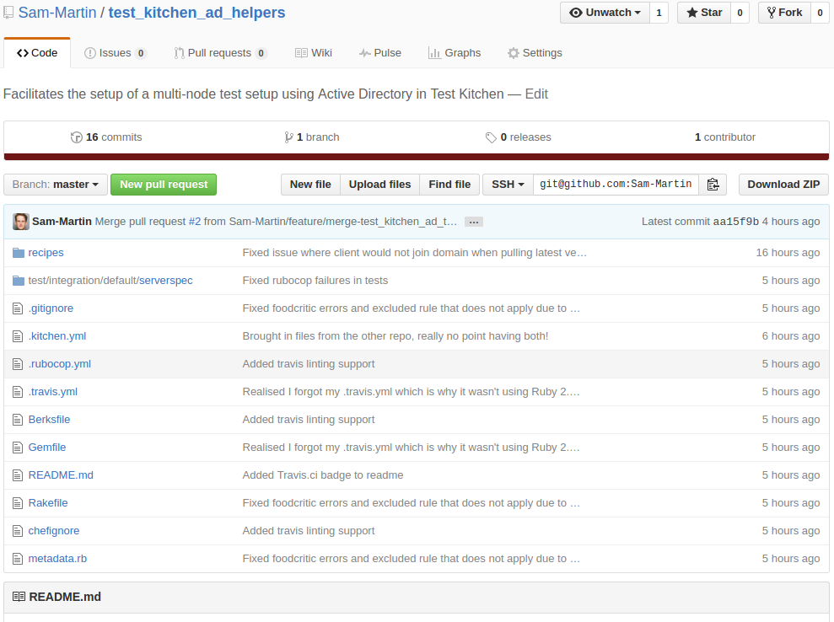View the 0 releases link
The width and height of the screenshot is (834, 622).
(x=518, y=137)
